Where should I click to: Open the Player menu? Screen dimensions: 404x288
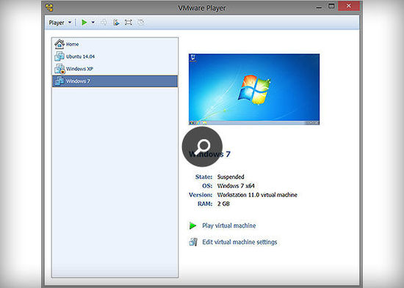point(57,23)
